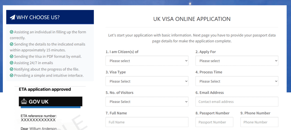
Task: Click check icon next to 'Assisting an individual'
Action: 12,32
